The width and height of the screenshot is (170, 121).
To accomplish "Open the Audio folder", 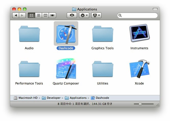I will pos(29,34).
